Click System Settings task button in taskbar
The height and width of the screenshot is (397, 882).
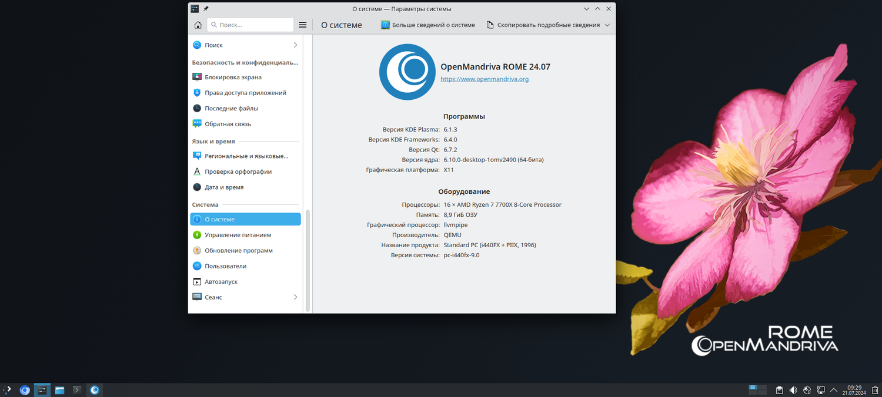point(42,390)
